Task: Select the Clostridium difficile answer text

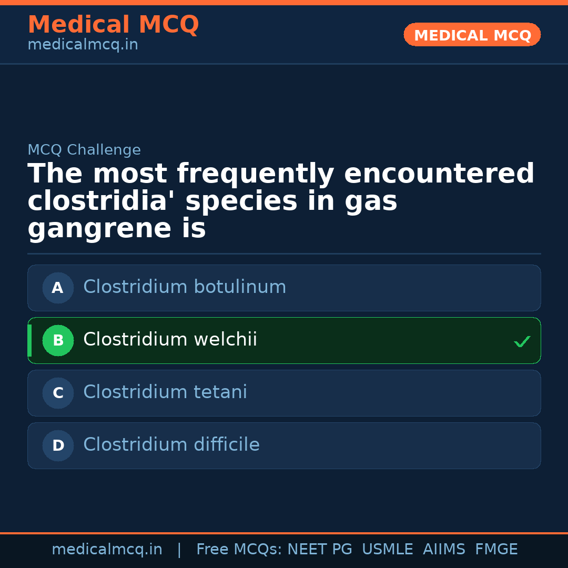Action: coord(171,445)
